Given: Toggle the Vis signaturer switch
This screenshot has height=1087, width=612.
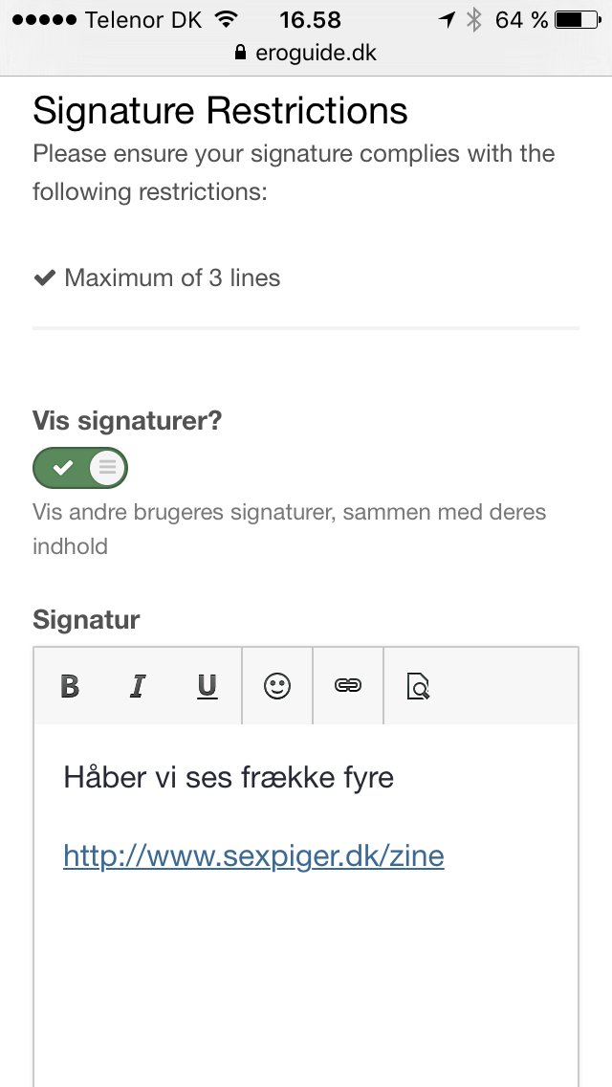Looking at the screenshot, I should [80, 468].
